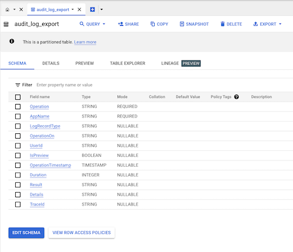Click the snapshot icon
Image resolution: width=293 pixels, height=252 pixels.
(182, 24)
